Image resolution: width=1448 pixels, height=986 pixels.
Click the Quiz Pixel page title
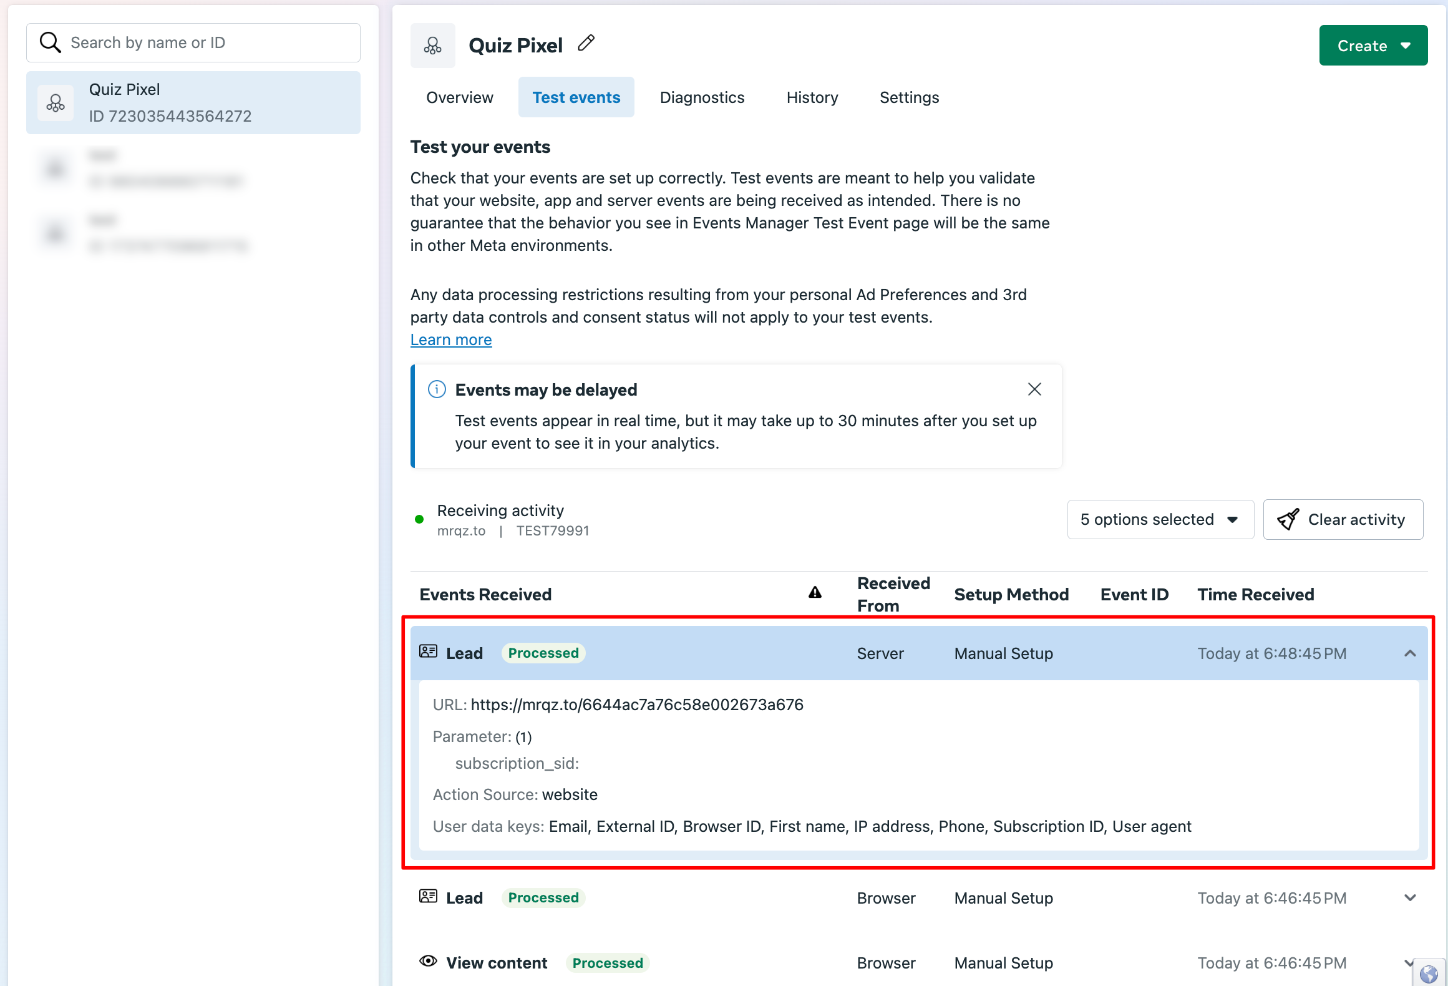tap(515, 46)
